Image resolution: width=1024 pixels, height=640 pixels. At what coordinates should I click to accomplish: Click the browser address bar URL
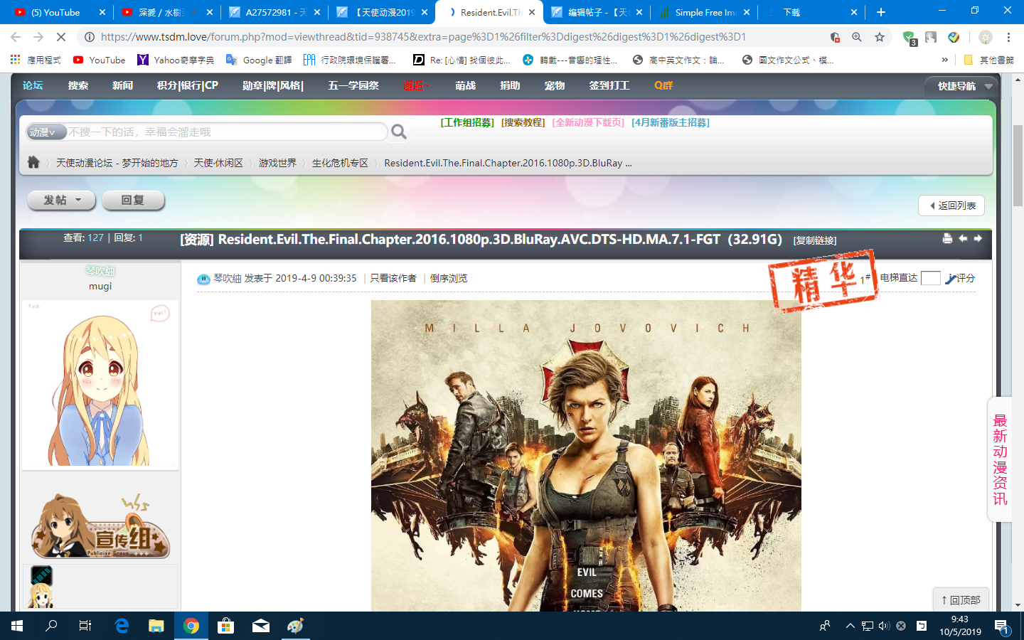point(423,37)
